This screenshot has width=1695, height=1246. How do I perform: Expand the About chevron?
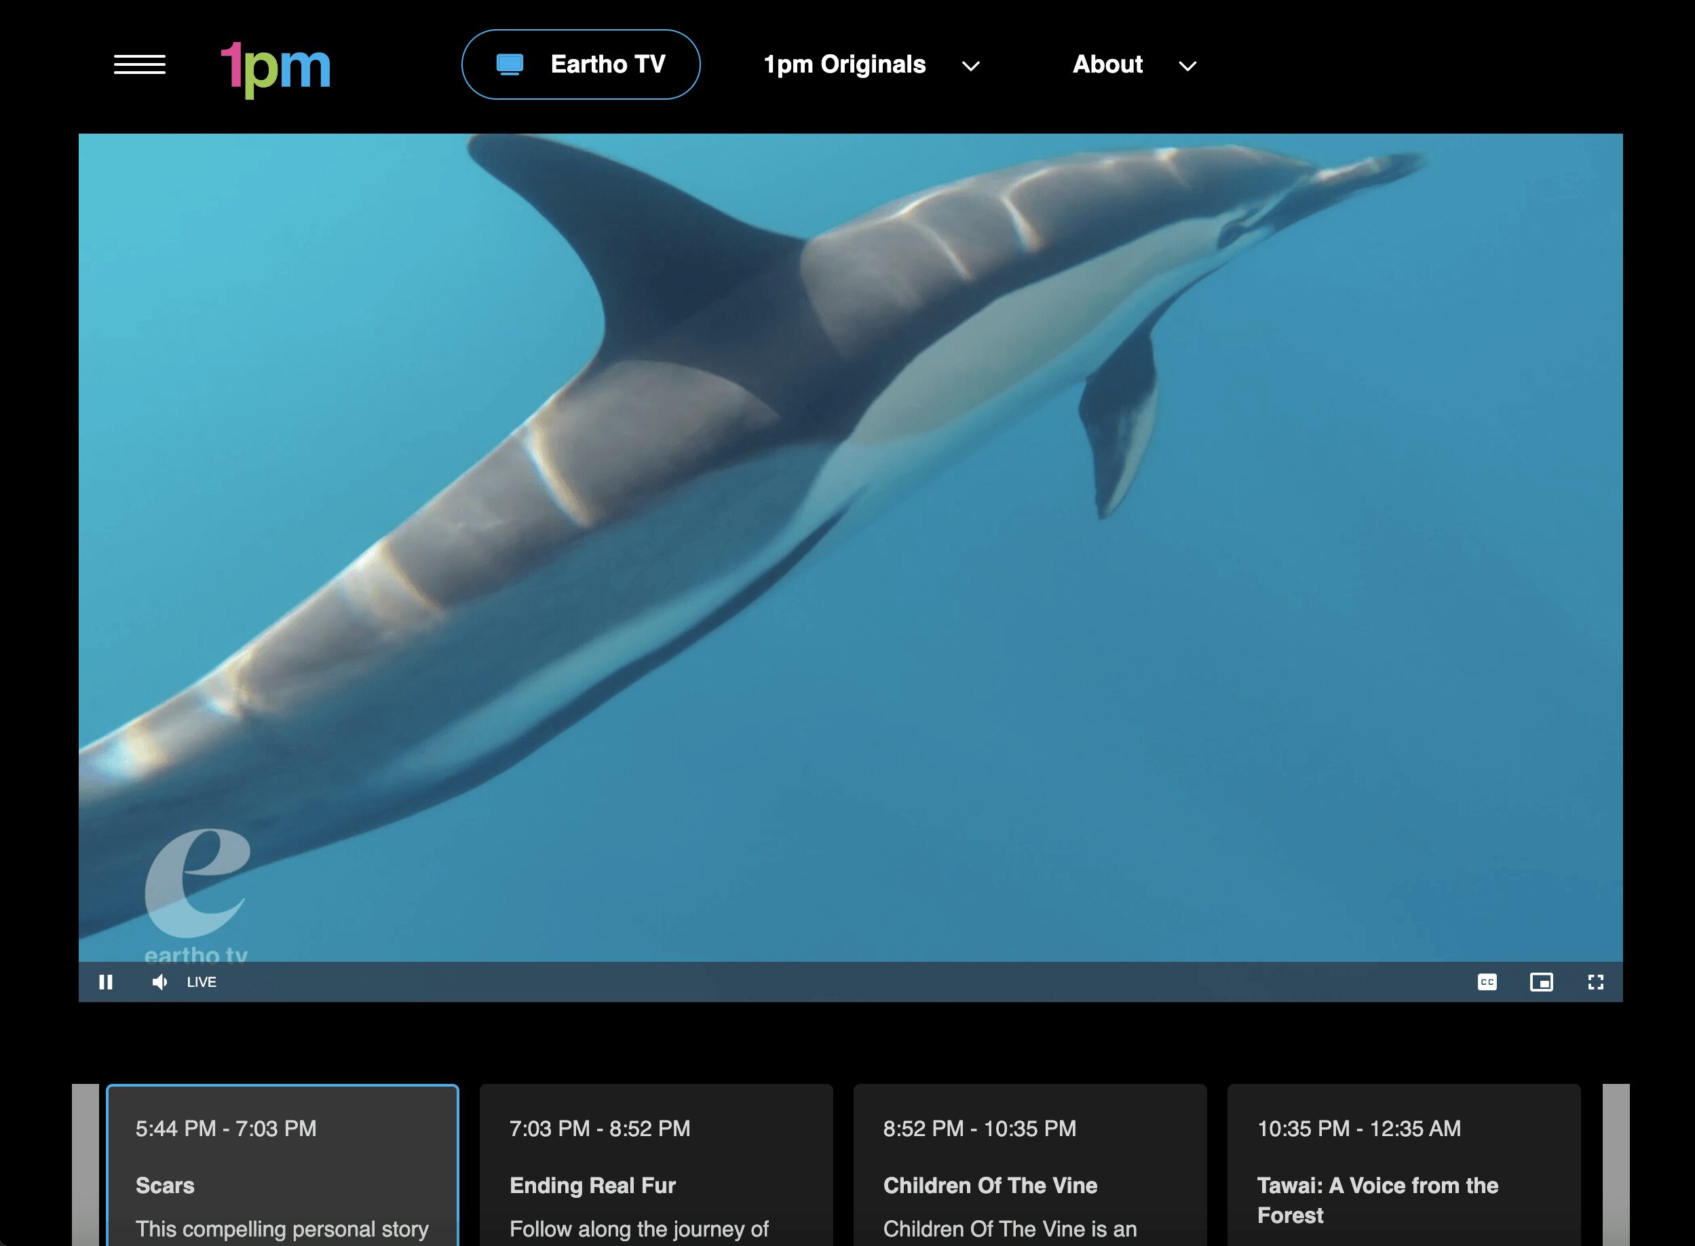pyautogui.click(x=1187, y=66)
